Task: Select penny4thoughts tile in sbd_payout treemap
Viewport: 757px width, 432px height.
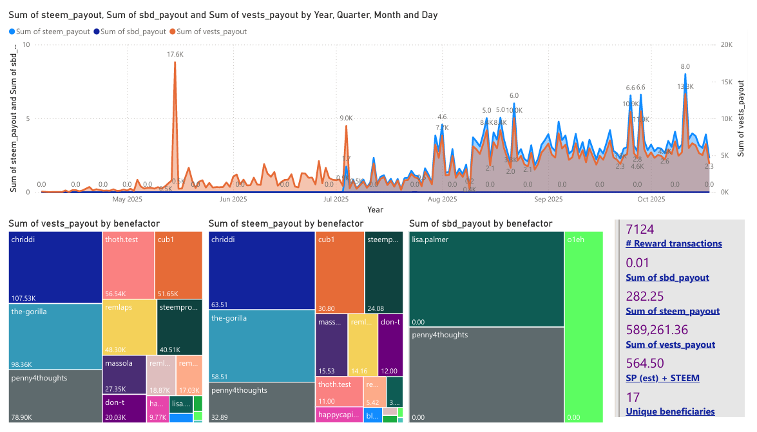Action: [486, 375]
